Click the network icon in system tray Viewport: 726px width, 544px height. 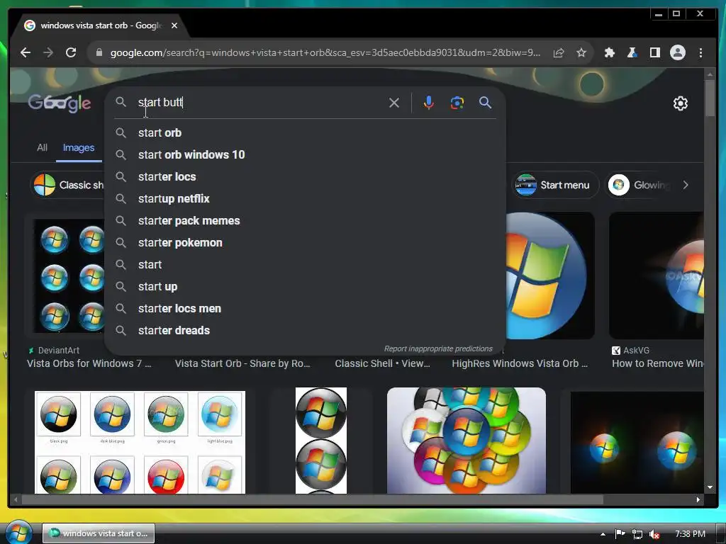637,534
